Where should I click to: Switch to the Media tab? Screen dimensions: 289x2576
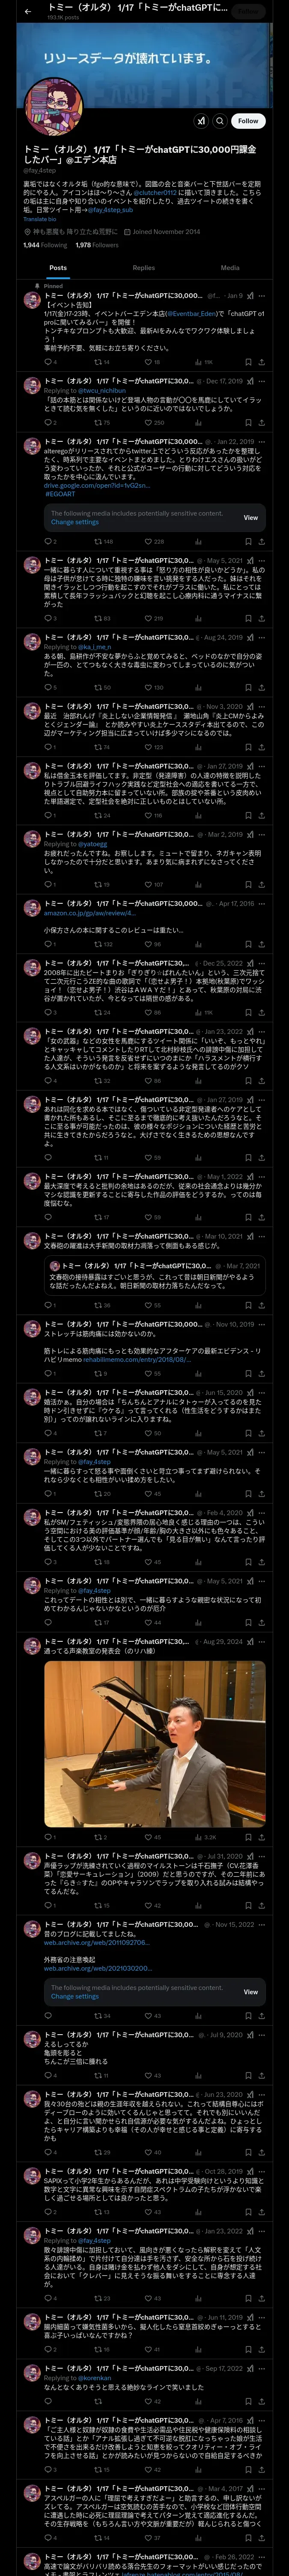click(230, 268)
